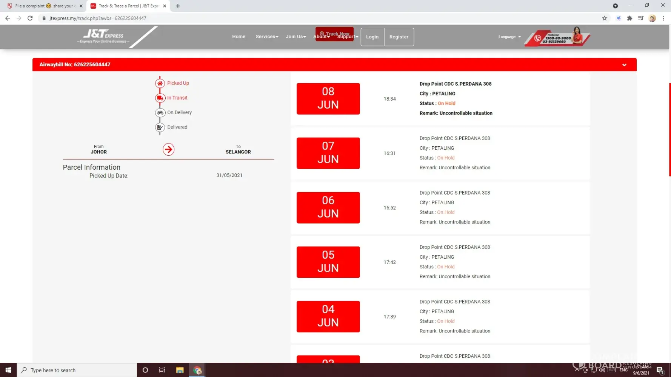This screenshot has height=377, width=671.
Task: Expand the Join Us menu
Action: click(x=295, y=37)
